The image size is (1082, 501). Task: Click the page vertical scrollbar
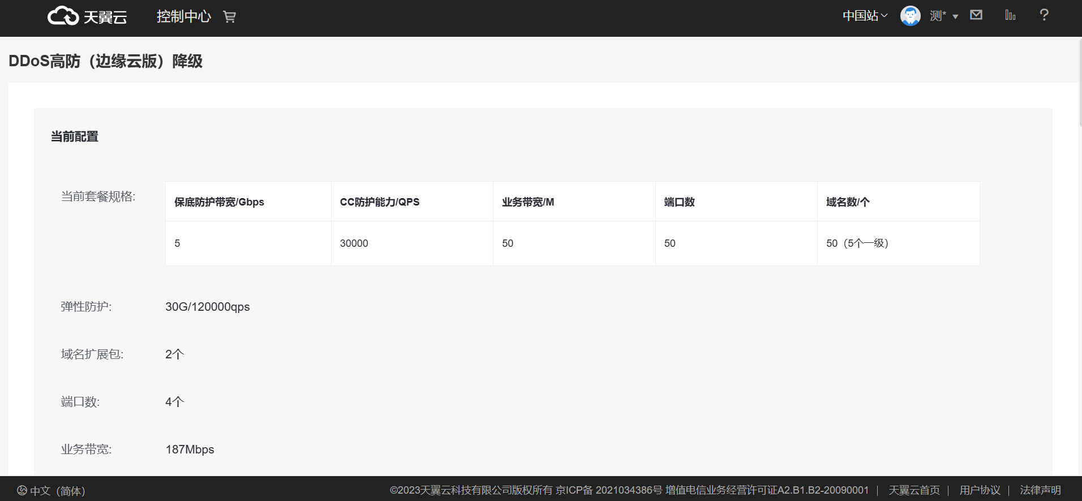(x=1080, y=85)
